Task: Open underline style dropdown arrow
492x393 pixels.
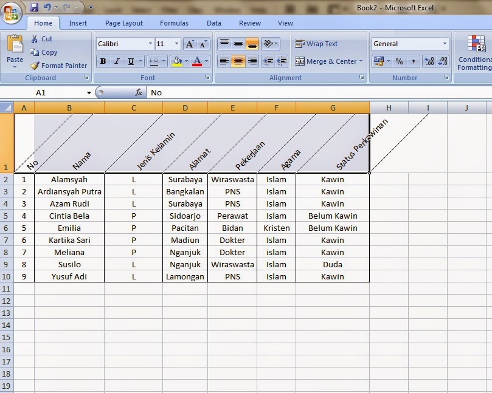Action: (x=141, y=61)
